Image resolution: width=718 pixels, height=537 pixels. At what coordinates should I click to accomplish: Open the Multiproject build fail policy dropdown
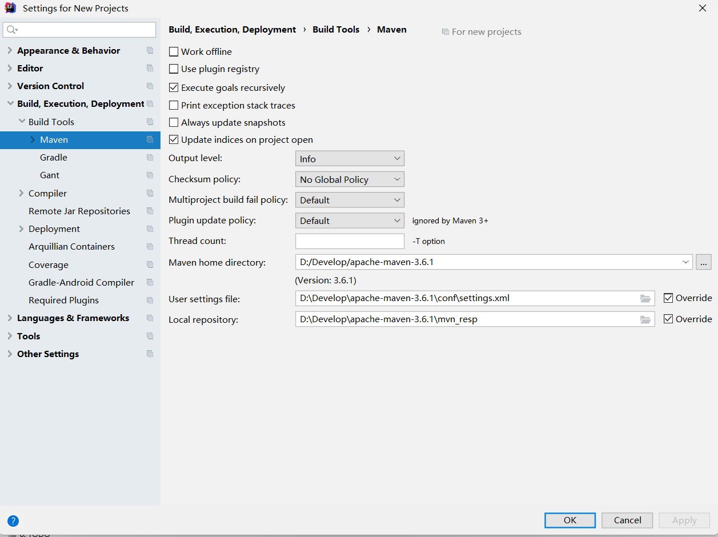(x=350, y=200)
